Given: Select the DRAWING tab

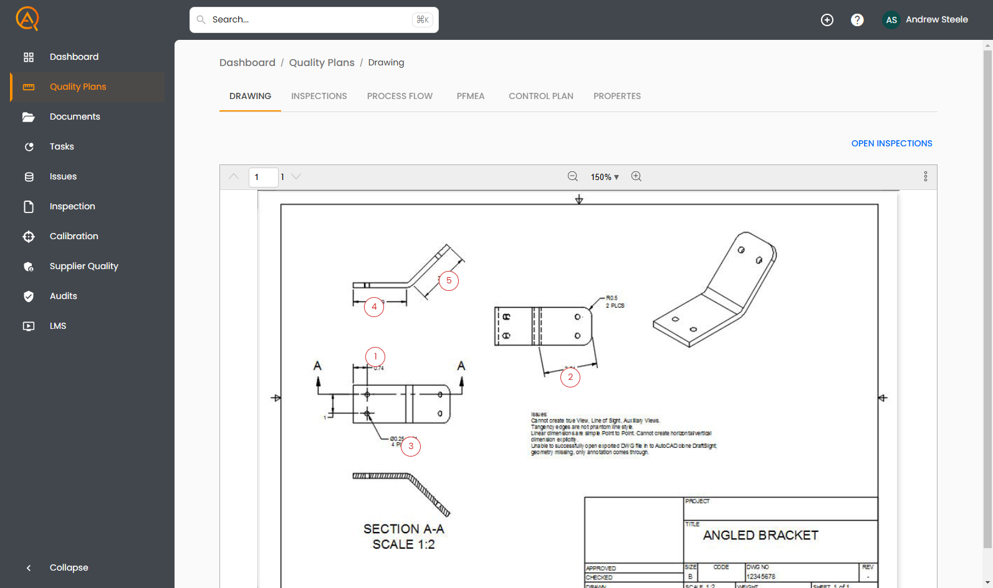Looking at the screenshot, I should [250, 96].
